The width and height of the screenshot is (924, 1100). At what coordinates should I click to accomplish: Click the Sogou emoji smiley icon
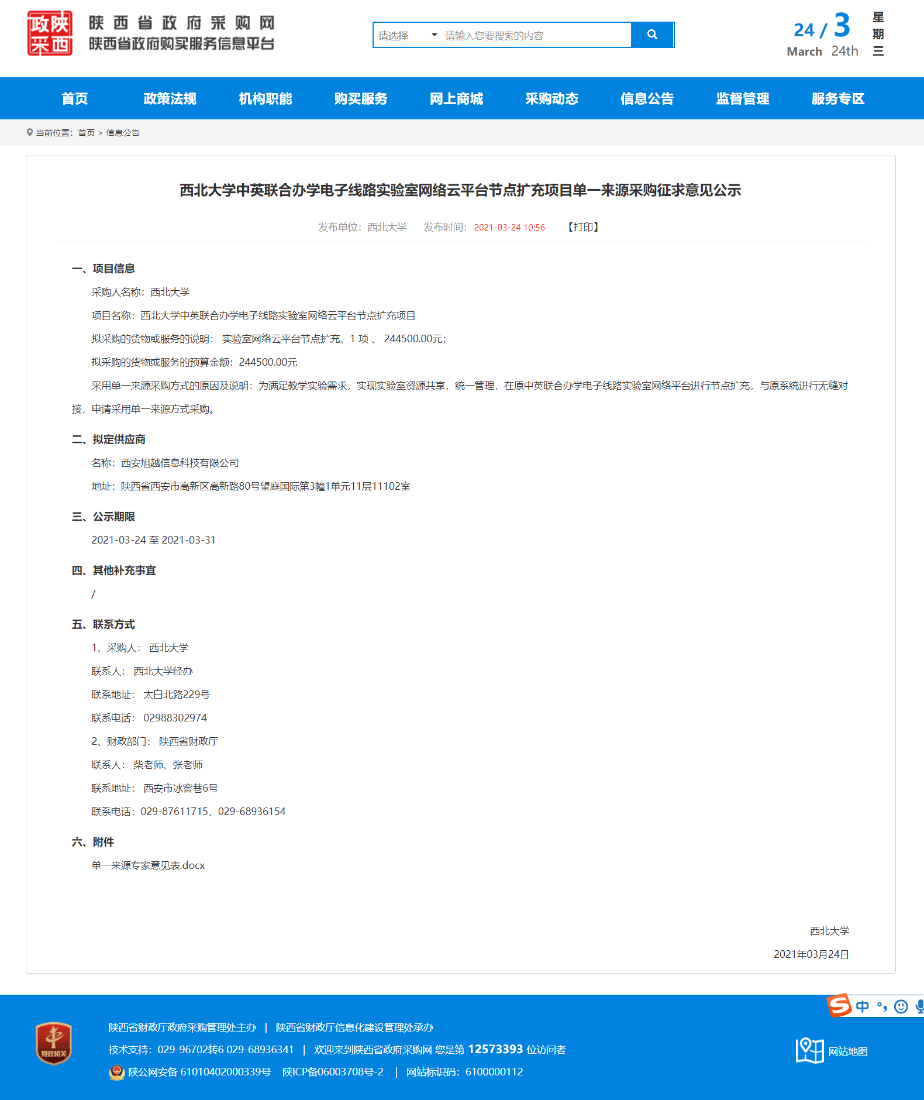[901, 1006]
